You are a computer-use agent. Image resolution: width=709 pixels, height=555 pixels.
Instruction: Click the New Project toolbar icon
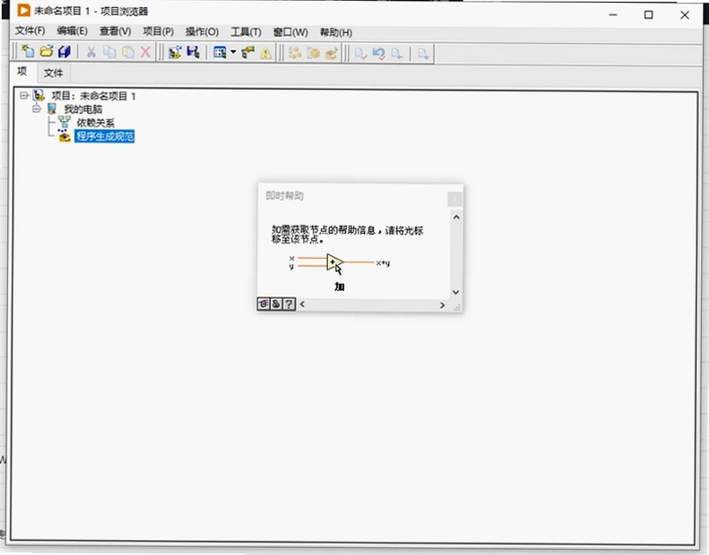tap(28, 52)
